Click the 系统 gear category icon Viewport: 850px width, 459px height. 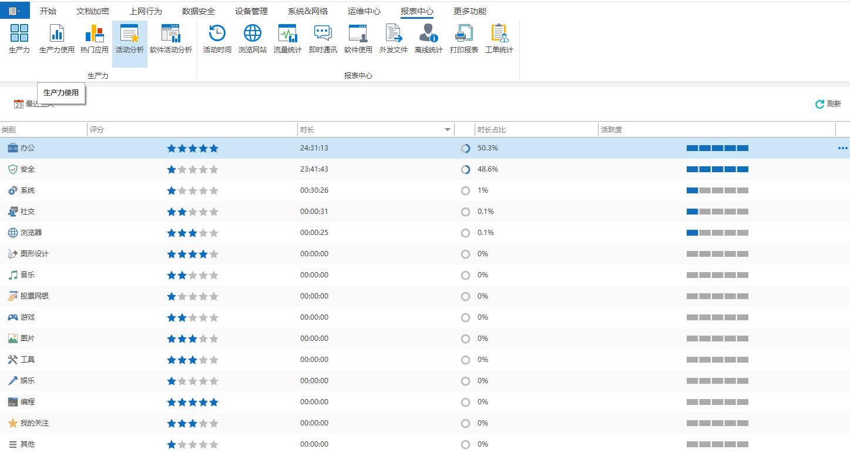(13, 190)
